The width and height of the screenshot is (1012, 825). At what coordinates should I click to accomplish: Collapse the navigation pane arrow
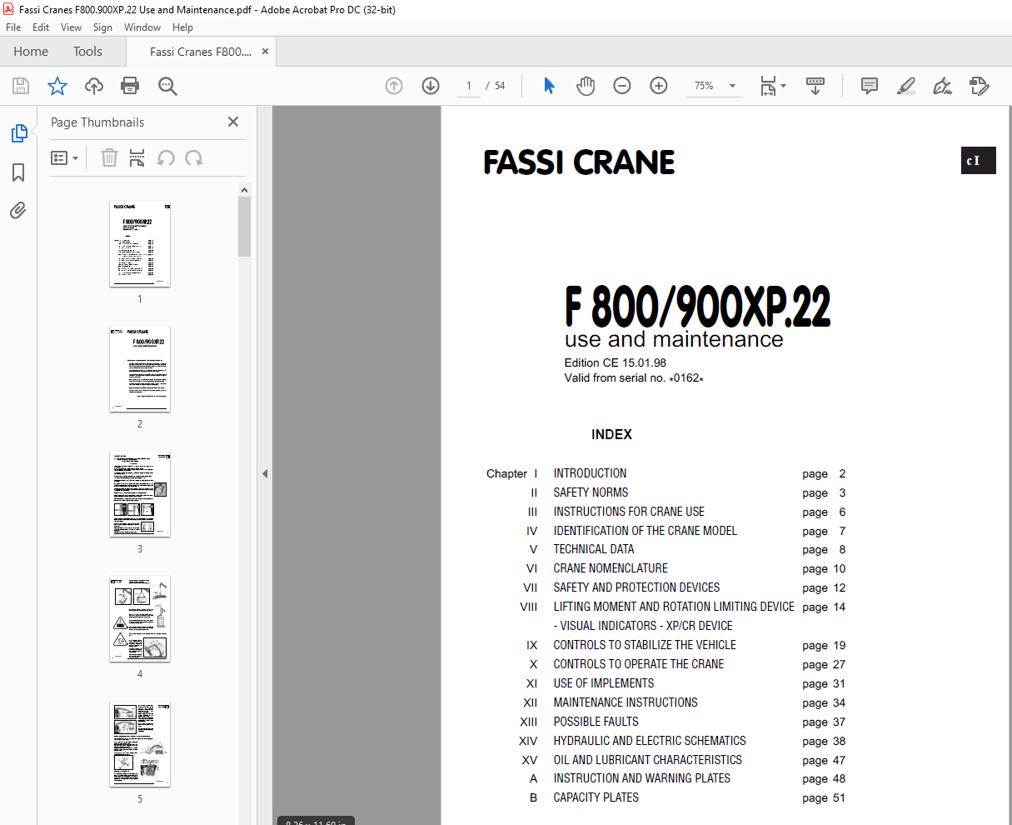[265, 473]
